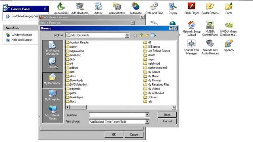253x142 pixels.
Task: Open Sound Effect Manager icon
Action: pyautogui.click(x=191, y=47)
